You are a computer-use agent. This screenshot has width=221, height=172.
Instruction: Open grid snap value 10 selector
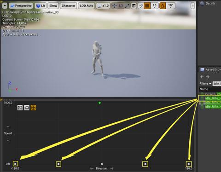pos(155,6)
